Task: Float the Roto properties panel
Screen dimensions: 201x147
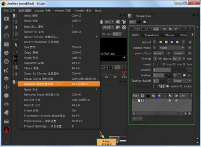Action: (188, 29)
